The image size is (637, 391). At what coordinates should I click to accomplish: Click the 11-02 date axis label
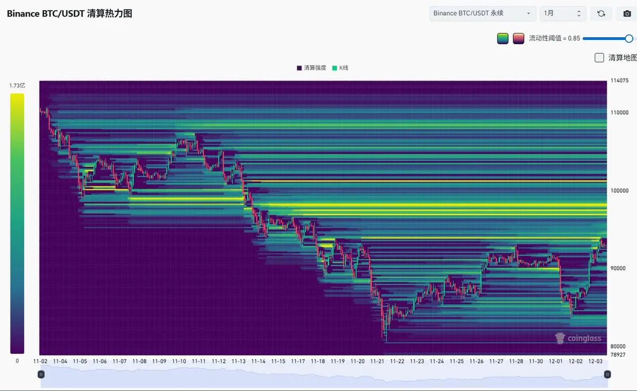(40, 361)
